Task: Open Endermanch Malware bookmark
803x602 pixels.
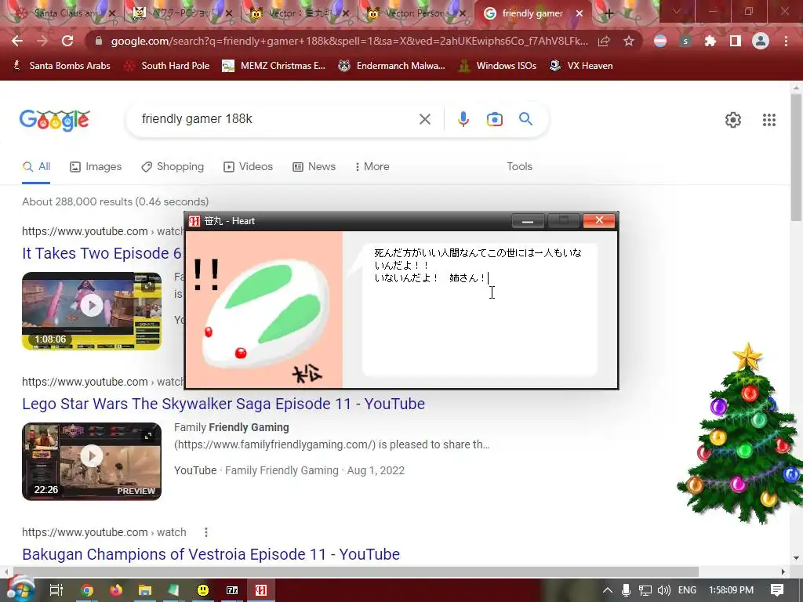Action: pos(391,66)
